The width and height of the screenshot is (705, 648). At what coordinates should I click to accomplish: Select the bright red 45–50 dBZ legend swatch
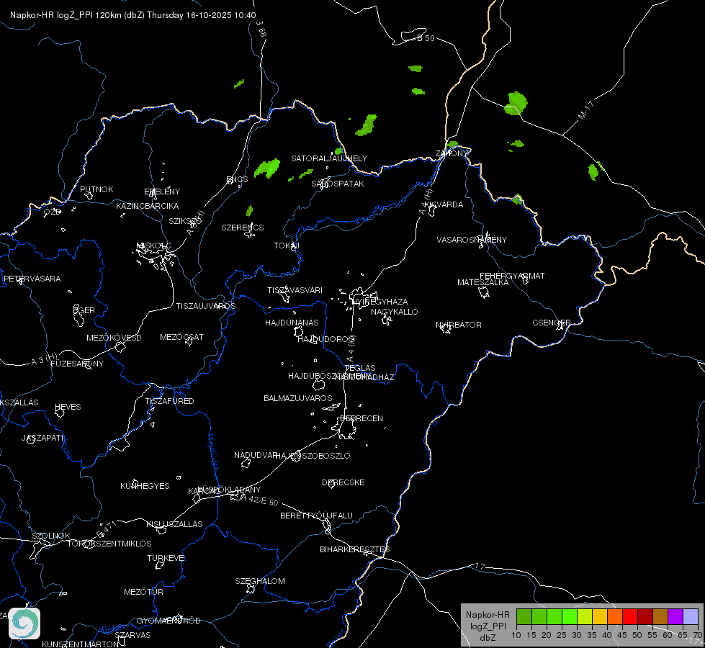click(x=630, y=616)
